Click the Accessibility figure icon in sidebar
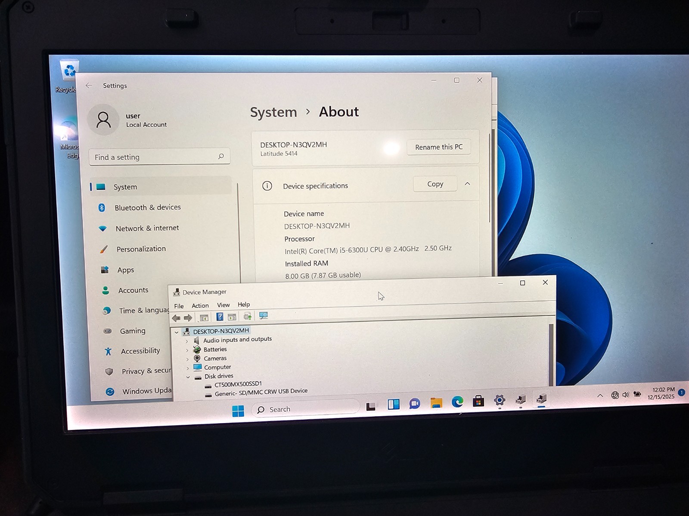 pos(108,351)
